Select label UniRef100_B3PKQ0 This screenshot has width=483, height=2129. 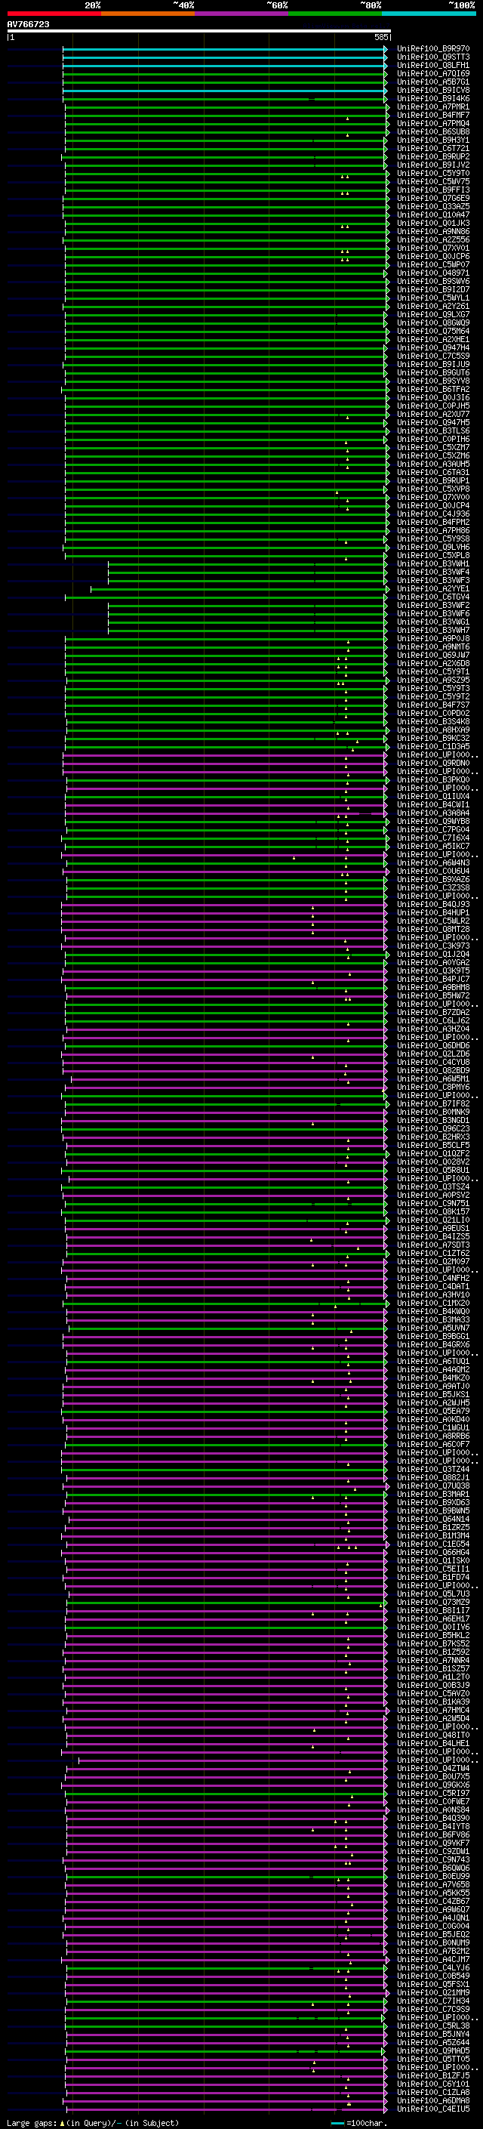432,780
